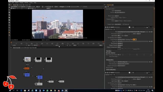Enable the Flop checkbox
This screenshot has width=163, height=92.
tap(122, 18)
